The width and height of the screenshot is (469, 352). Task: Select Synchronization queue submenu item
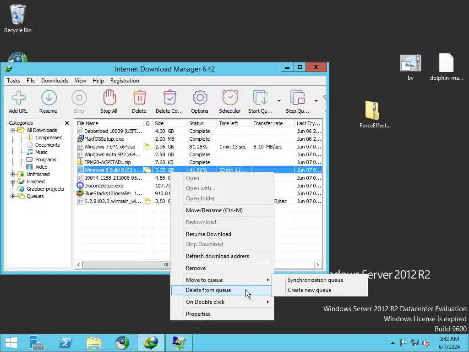pos(320,280)
